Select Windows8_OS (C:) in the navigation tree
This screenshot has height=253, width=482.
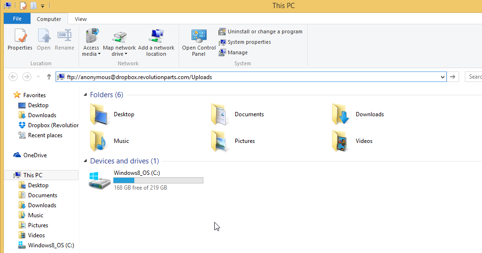pyautogui.click(x=46, y=245)
